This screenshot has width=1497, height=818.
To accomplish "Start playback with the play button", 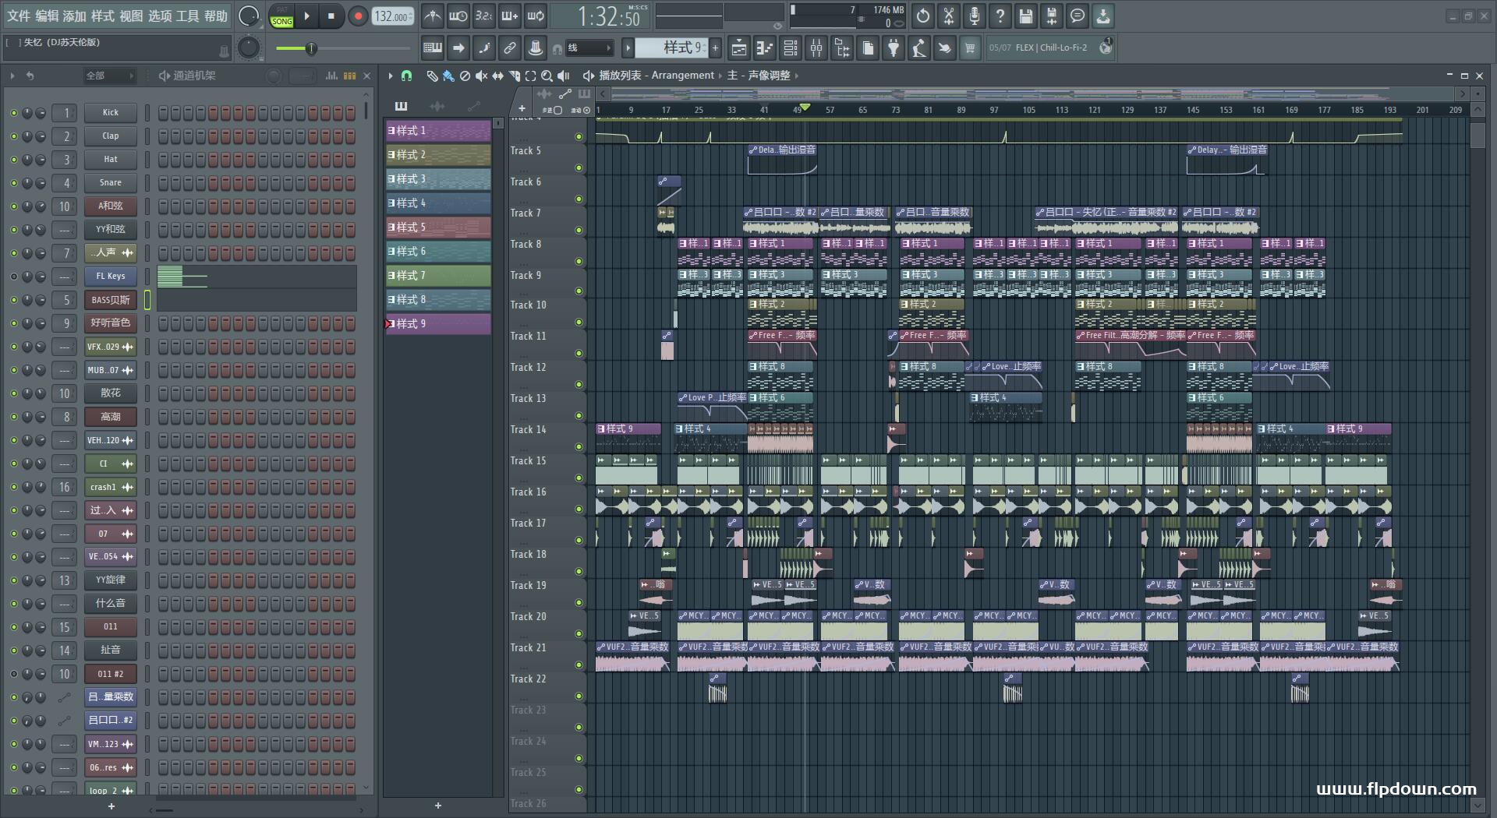I will pos(306,16).
